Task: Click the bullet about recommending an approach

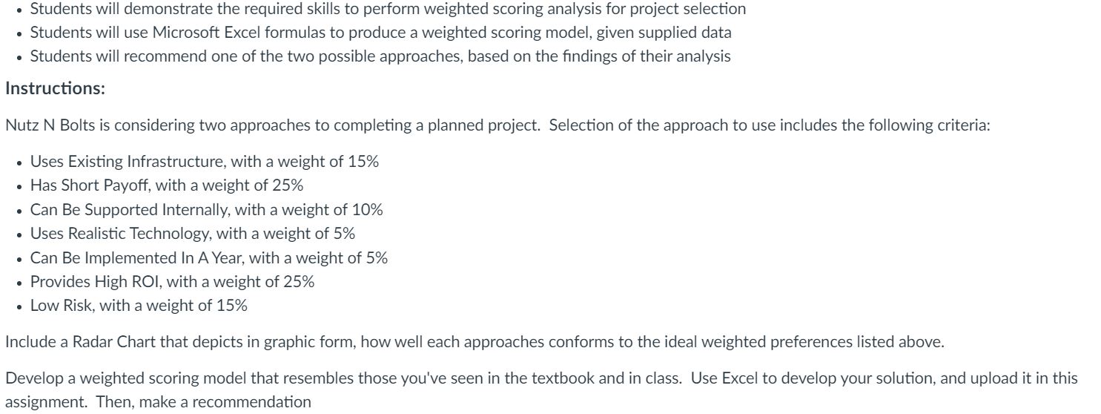Action: point(380,56)
